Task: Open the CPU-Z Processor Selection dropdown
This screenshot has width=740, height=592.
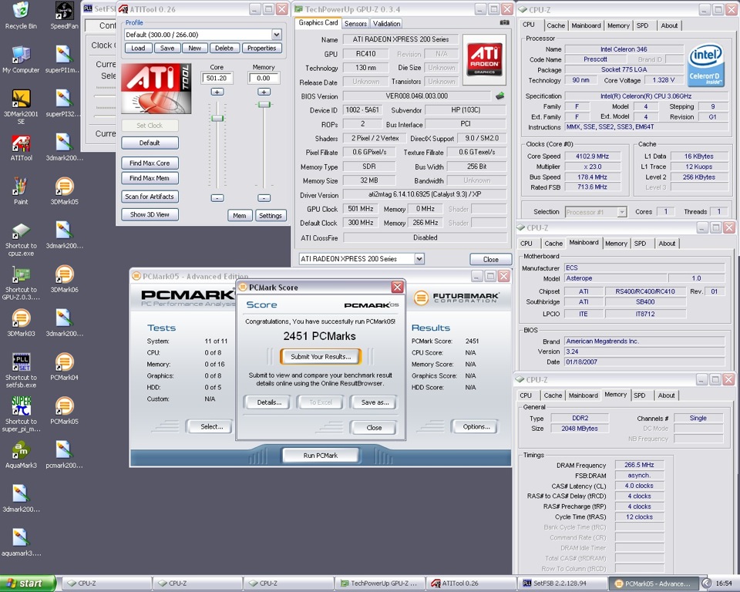Action: 621,212
